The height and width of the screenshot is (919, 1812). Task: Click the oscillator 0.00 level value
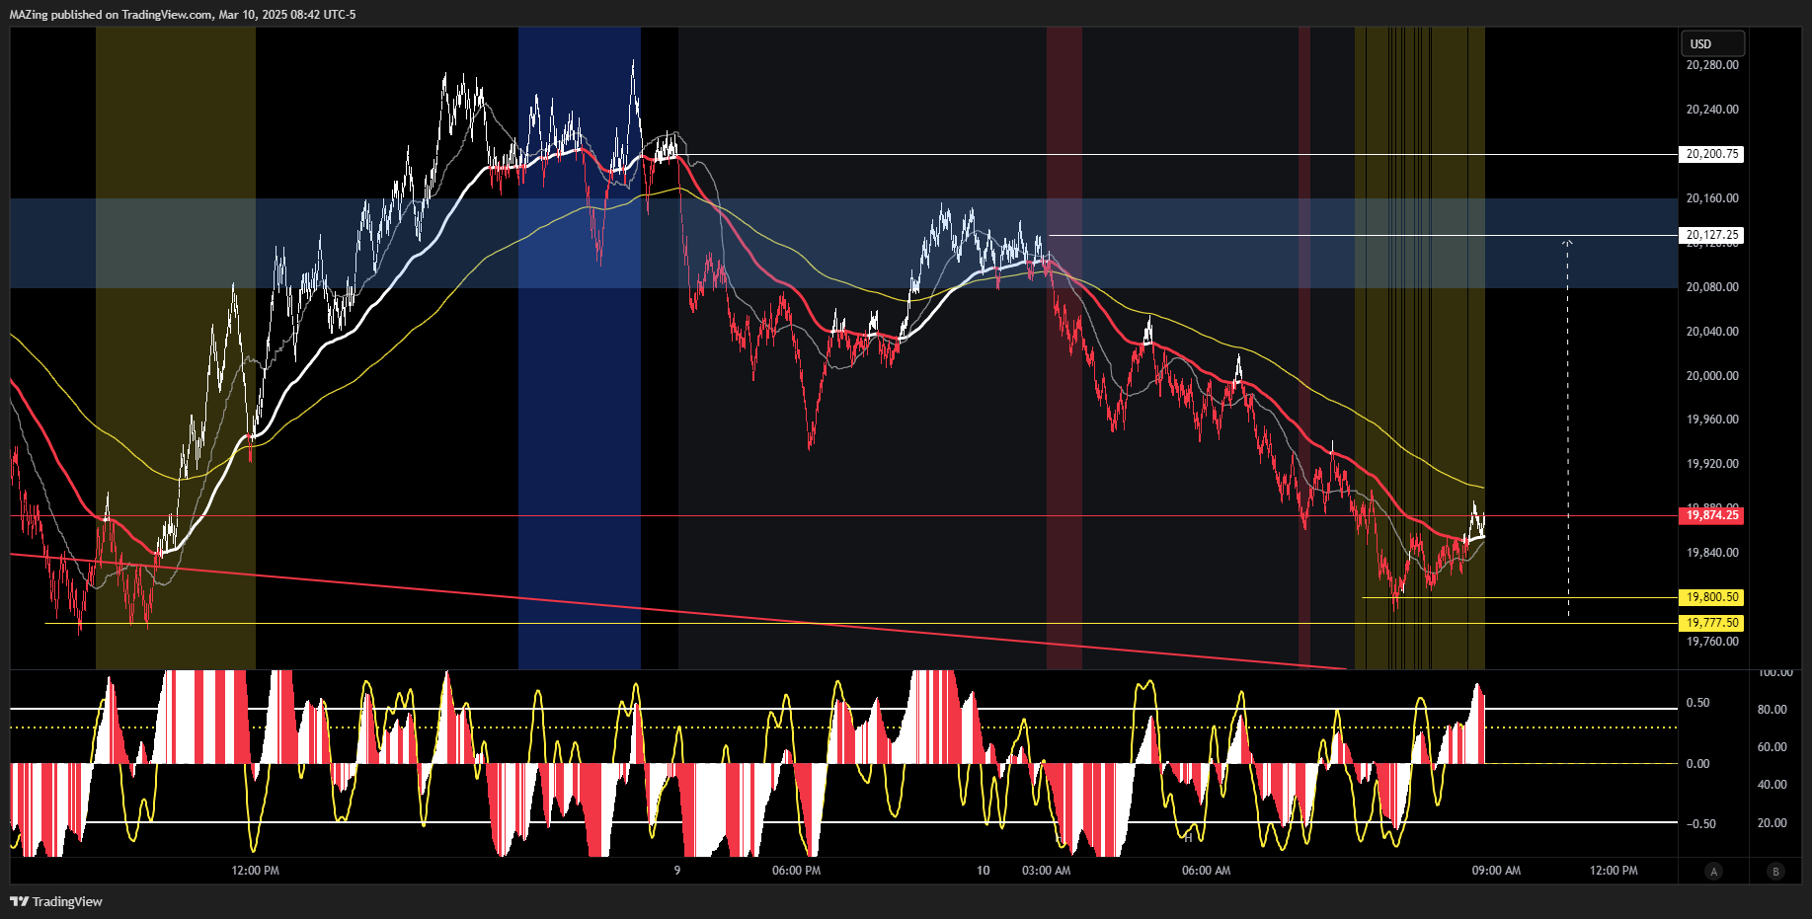pyautogui.click(x=1697, y=764)
